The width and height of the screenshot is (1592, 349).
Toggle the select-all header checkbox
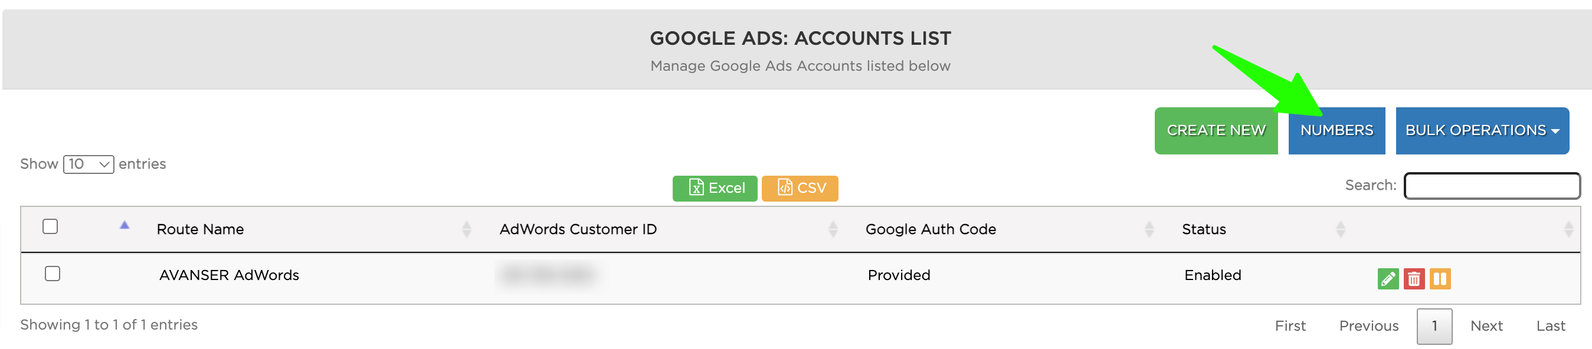tap(50, 227)
